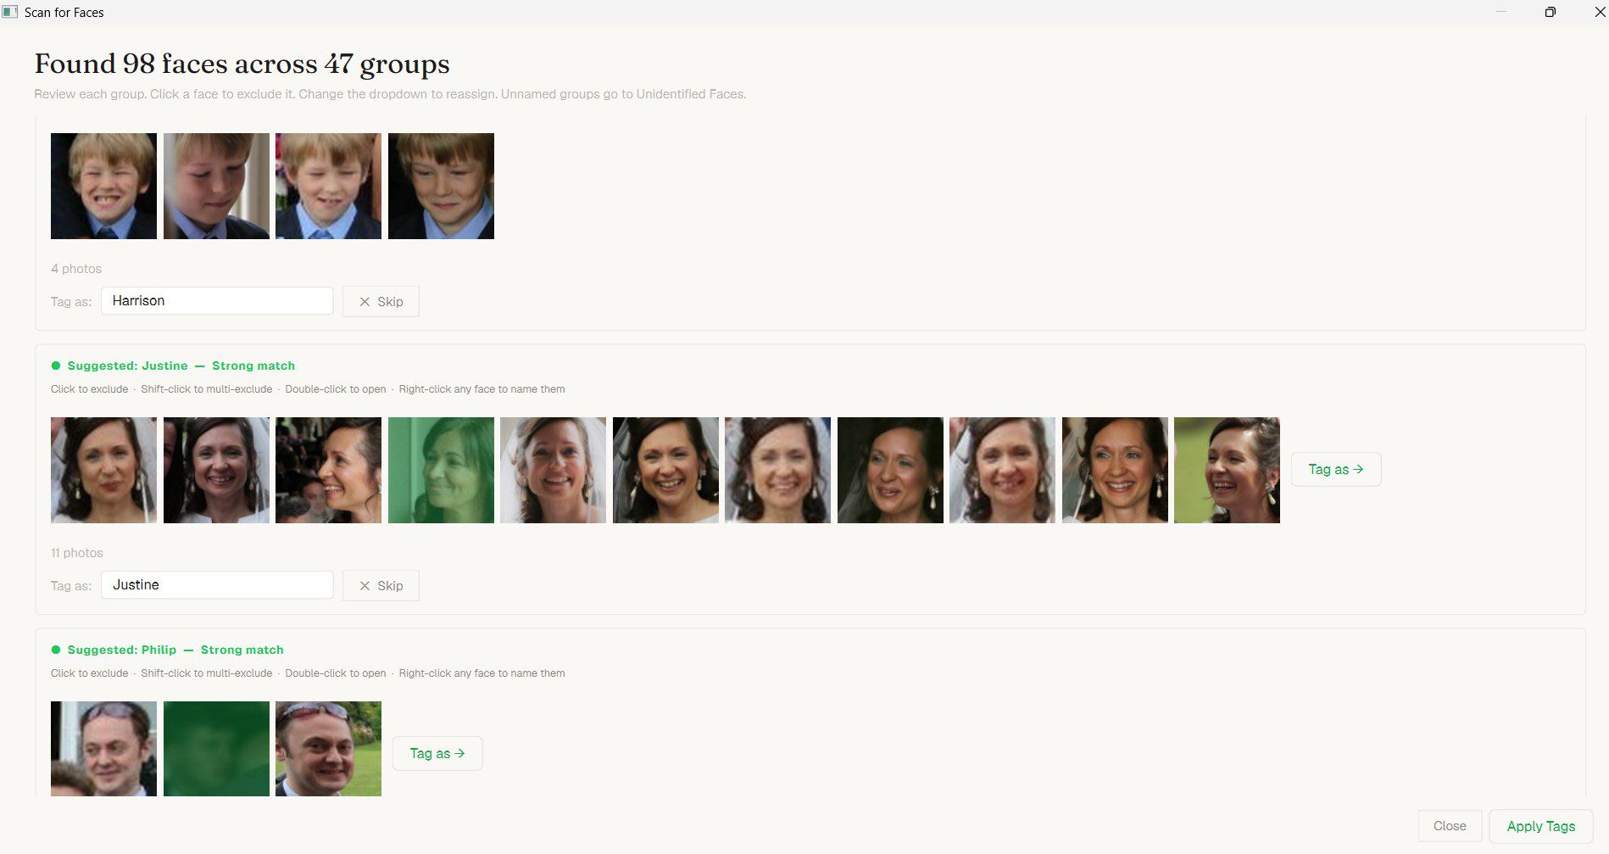
Task: Exclude third Justine face, profile view
Action: point(328,470)
